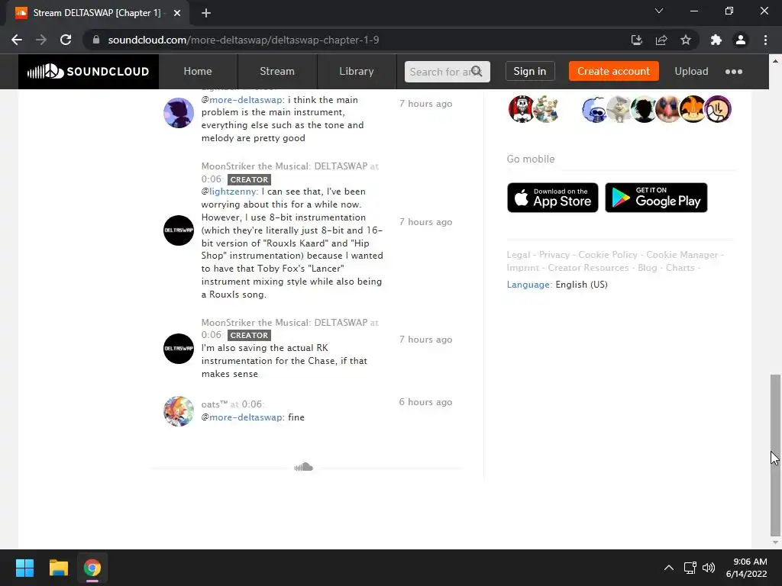
Task: Reload the current page
Action: coord(66,40)
